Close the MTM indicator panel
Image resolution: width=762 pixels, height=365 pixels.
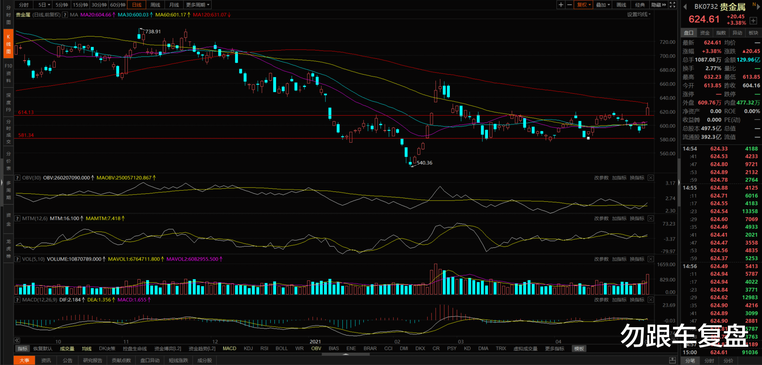[650, 218]
